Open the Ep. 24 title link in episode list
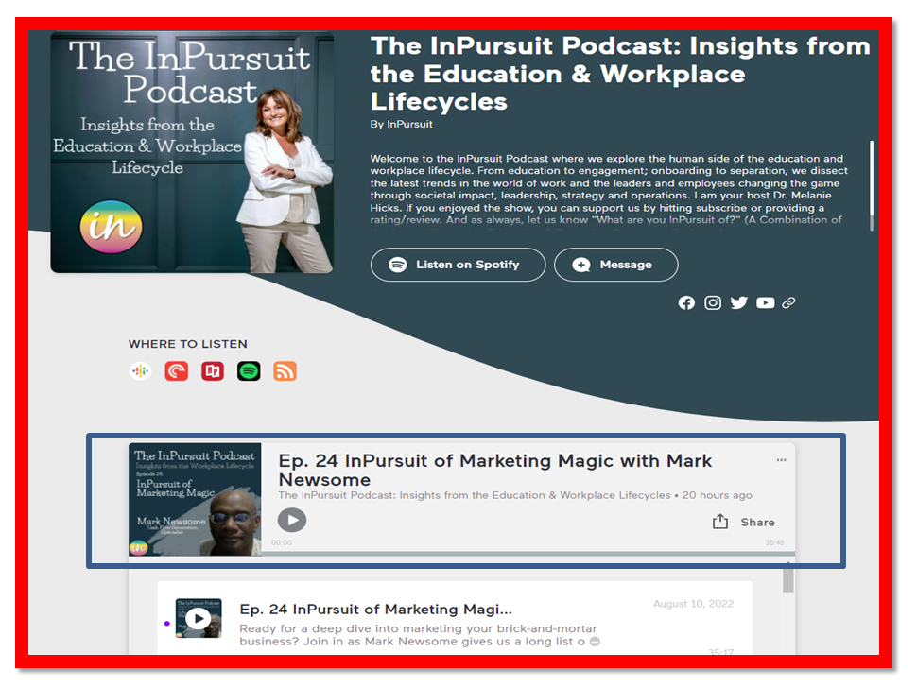The height and width of the screenshot is (687, 917). [x=375, y=610]
